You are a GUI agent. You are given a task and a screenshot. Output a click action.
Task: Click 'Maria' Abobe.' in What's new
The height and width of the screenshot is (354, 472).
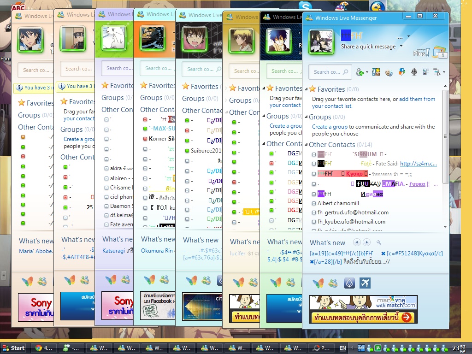(36, 251)
